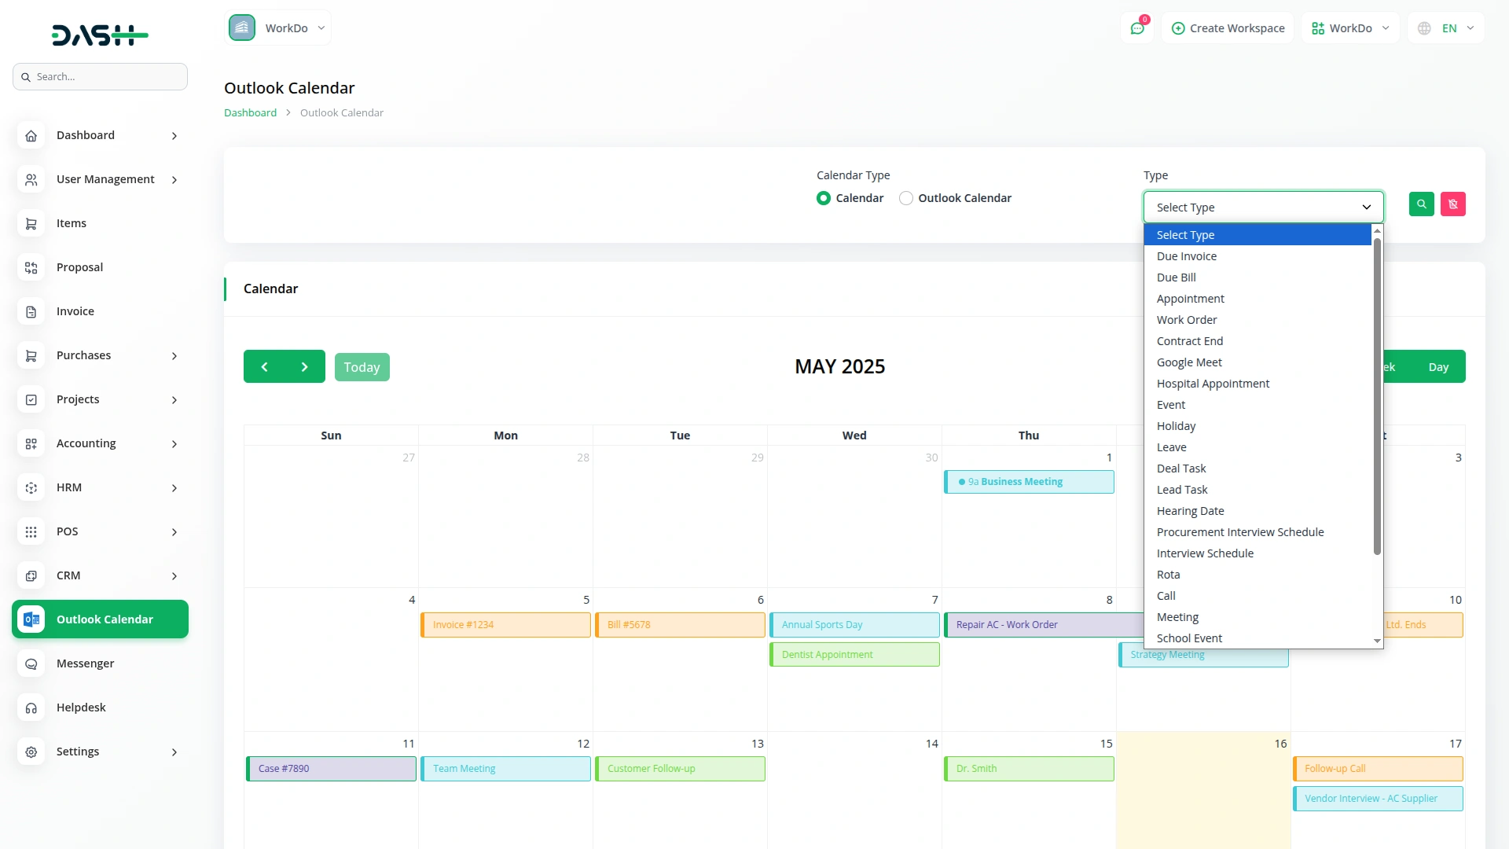Go to previous month with left arrow

click(264, 367)
